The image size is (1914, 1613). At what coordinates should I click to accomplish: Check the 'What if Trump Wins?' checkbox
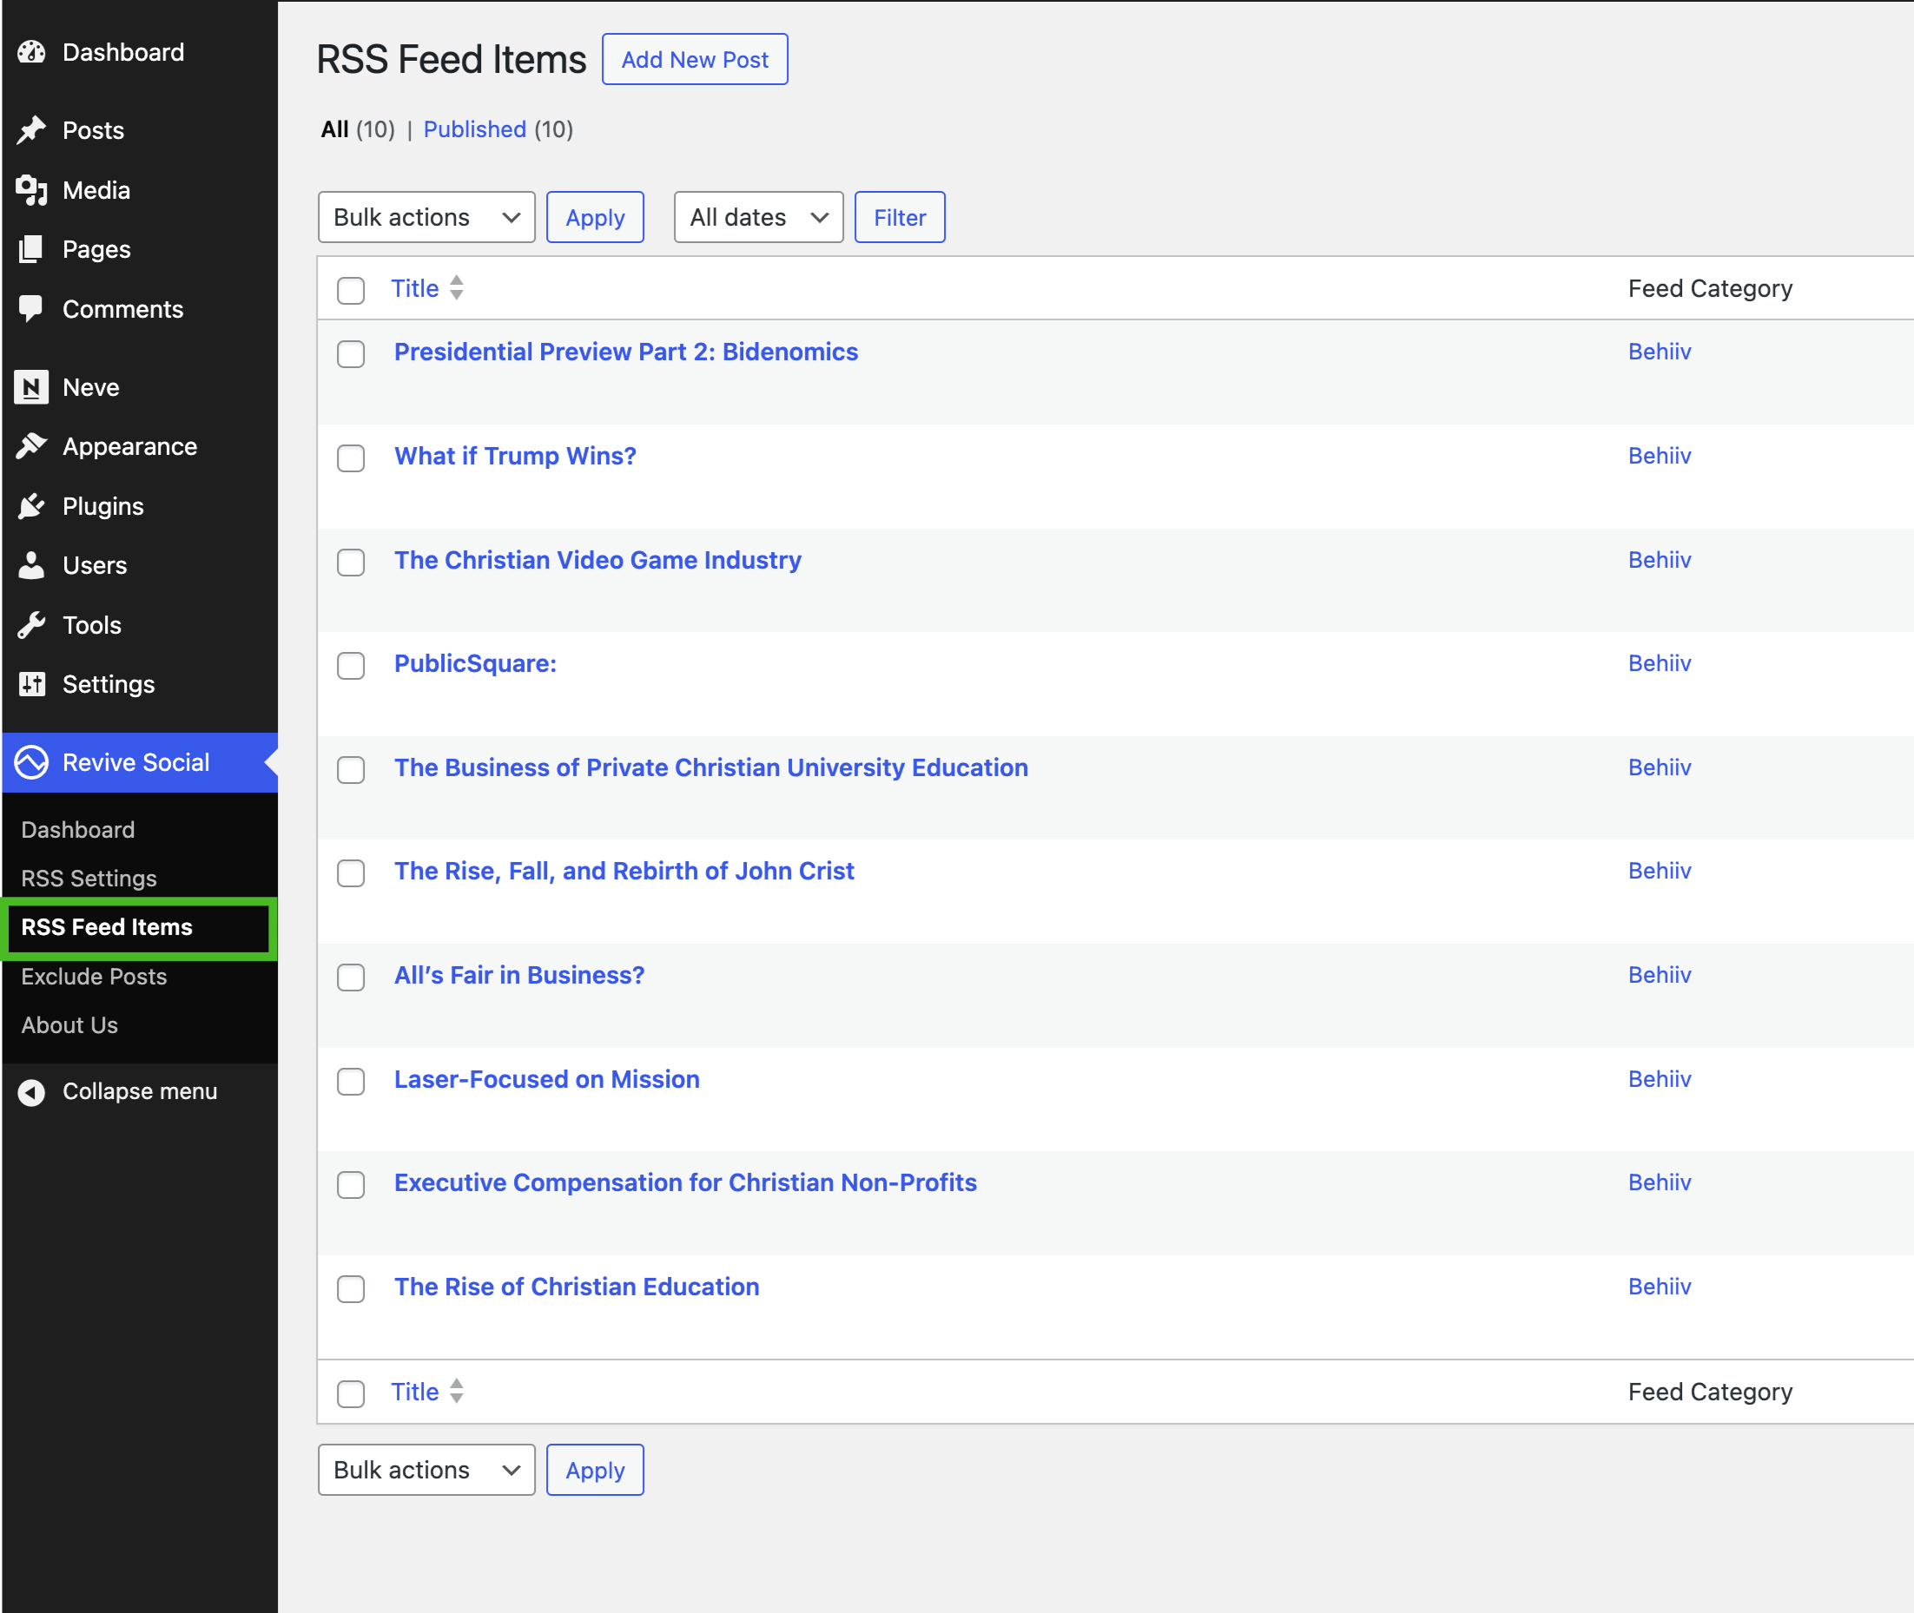coord(350,458)
